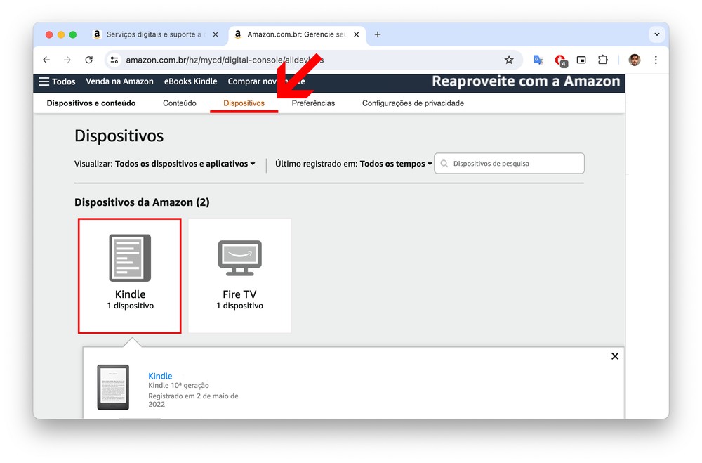Select the Dispositivos tab
Image resolution: width=702 pixels, height=463 pixels.
[x=244, y=103]
